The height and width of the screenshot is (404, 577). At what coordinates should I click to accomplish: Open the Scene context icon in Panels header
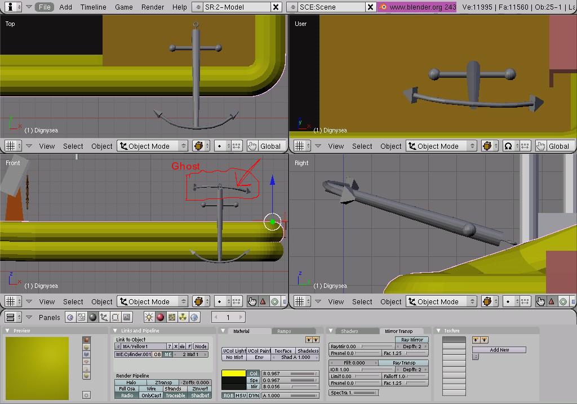click(127, 317)
